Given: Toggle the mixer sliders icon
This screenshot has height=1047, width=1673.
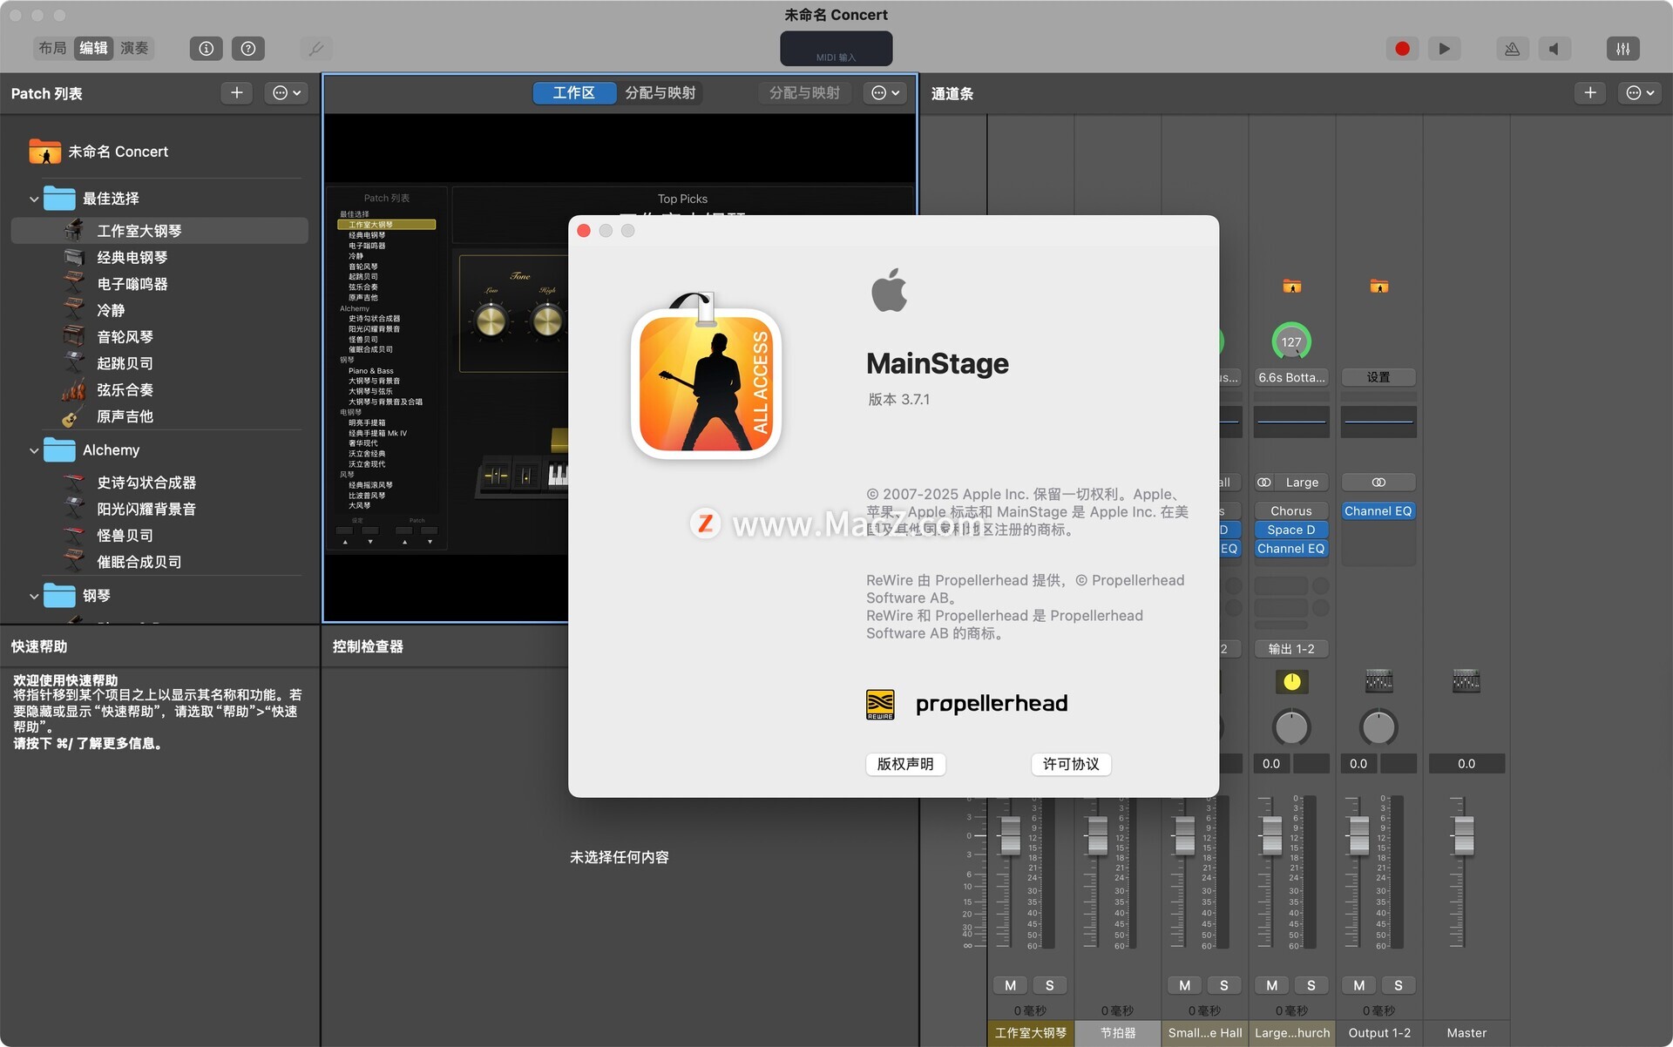Looking at the screenshot, I should [1622, 49].
